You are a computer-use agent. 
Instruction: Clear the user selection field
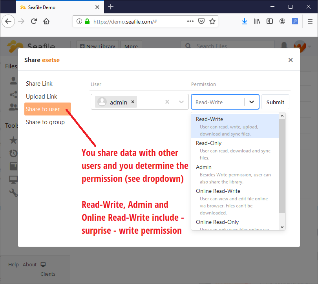(167, 102)
